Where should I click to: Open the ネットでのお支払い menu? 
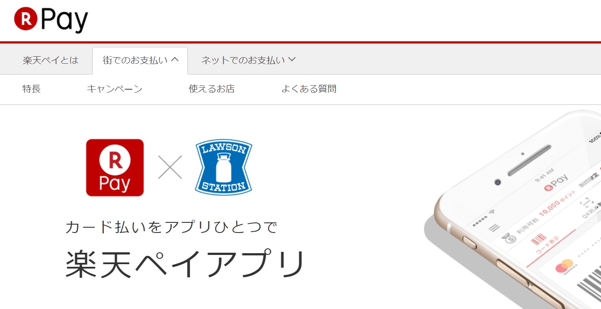(x=248, y=60)
